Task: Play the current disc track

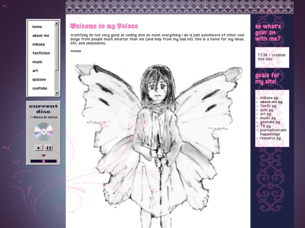Action: [x=39, y=148]
